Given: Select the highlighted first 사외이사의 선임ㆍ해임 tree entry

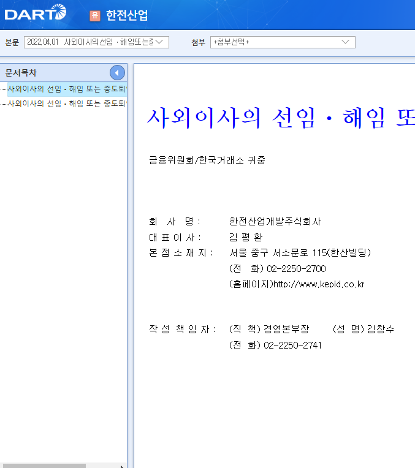Looking at the screenshot, I should tap(67, 89).
